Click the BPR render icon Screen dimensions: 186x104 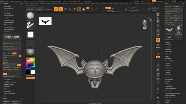[x=158, y=15]
